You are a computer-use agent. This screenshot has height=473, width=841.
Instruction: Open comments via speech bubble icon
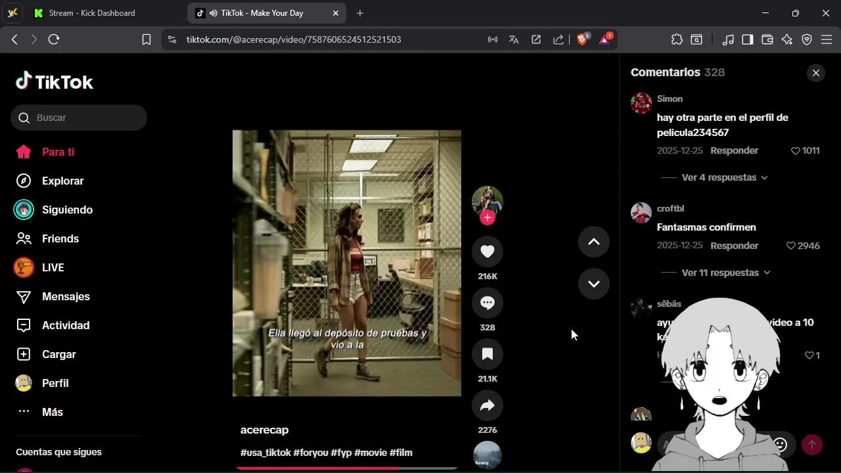[488, 302]
